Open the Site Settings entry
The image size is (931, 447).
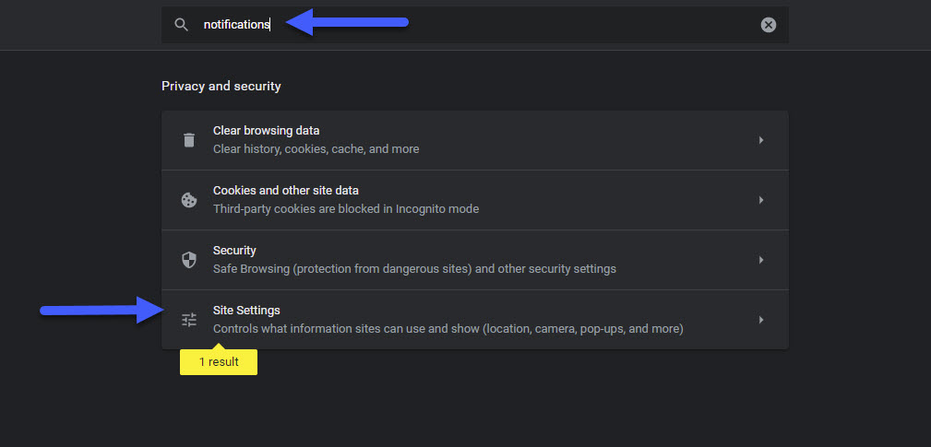475,320
